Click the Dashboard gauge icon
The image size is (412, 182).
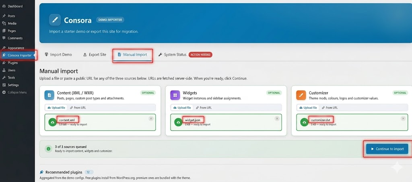point(4,6)
